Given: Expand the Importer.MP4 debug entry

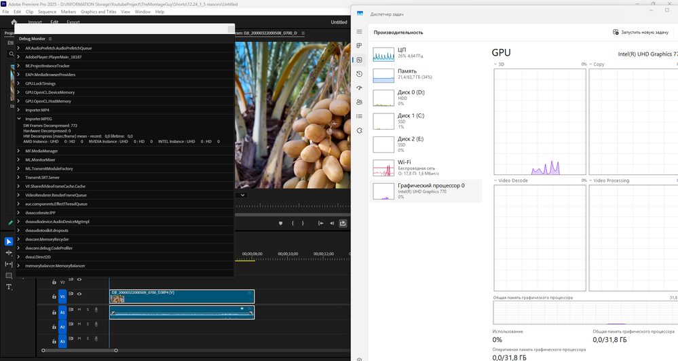Looking at the screenshot, I should coord(19,110).
